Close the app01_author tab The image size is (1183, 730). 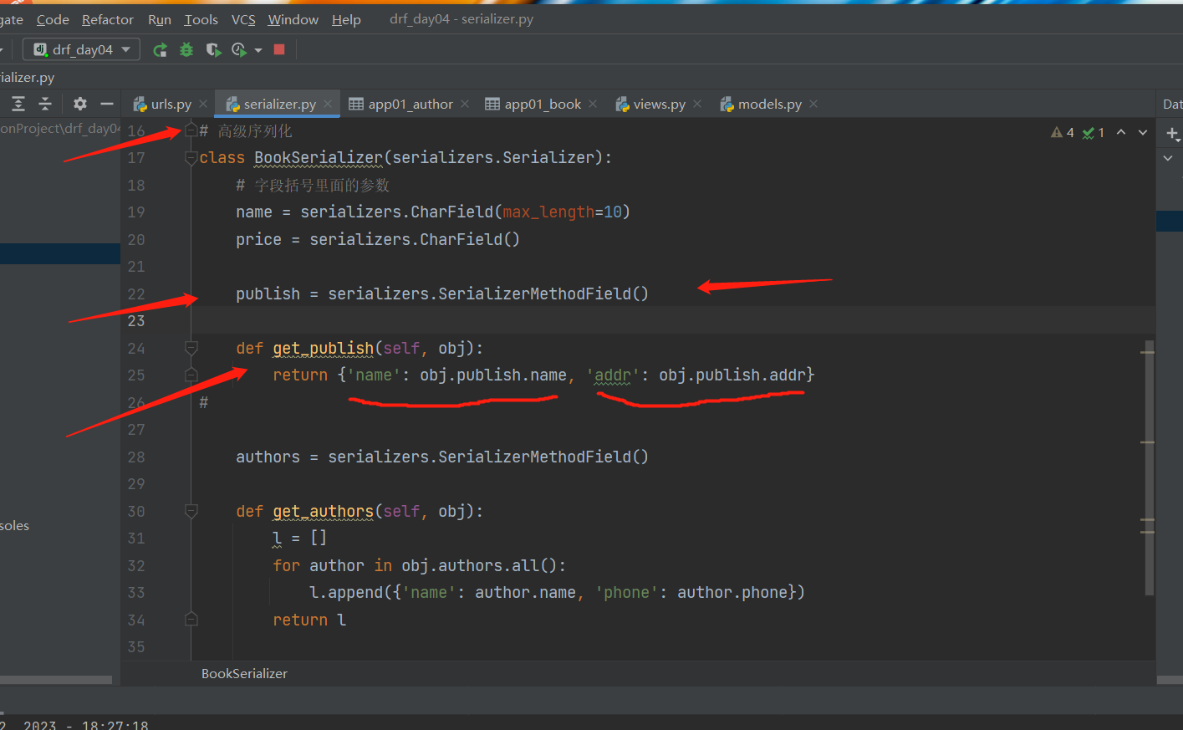coord(465,104)
